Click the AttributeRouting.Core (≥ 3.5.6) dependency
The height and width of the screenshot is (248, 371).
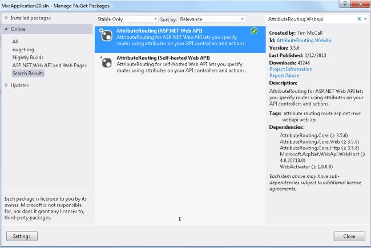coord(314,136)
